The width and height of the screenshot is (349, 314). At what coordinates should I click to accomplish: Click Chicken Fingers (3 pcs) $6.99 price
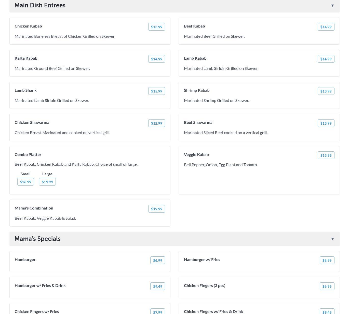click(x=327, y=286)
